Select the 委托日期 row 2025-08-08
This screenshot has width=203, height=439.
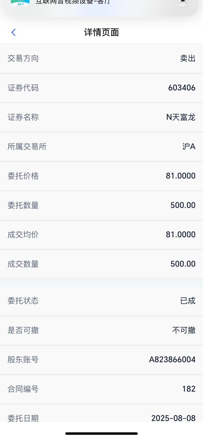point(101,413)
